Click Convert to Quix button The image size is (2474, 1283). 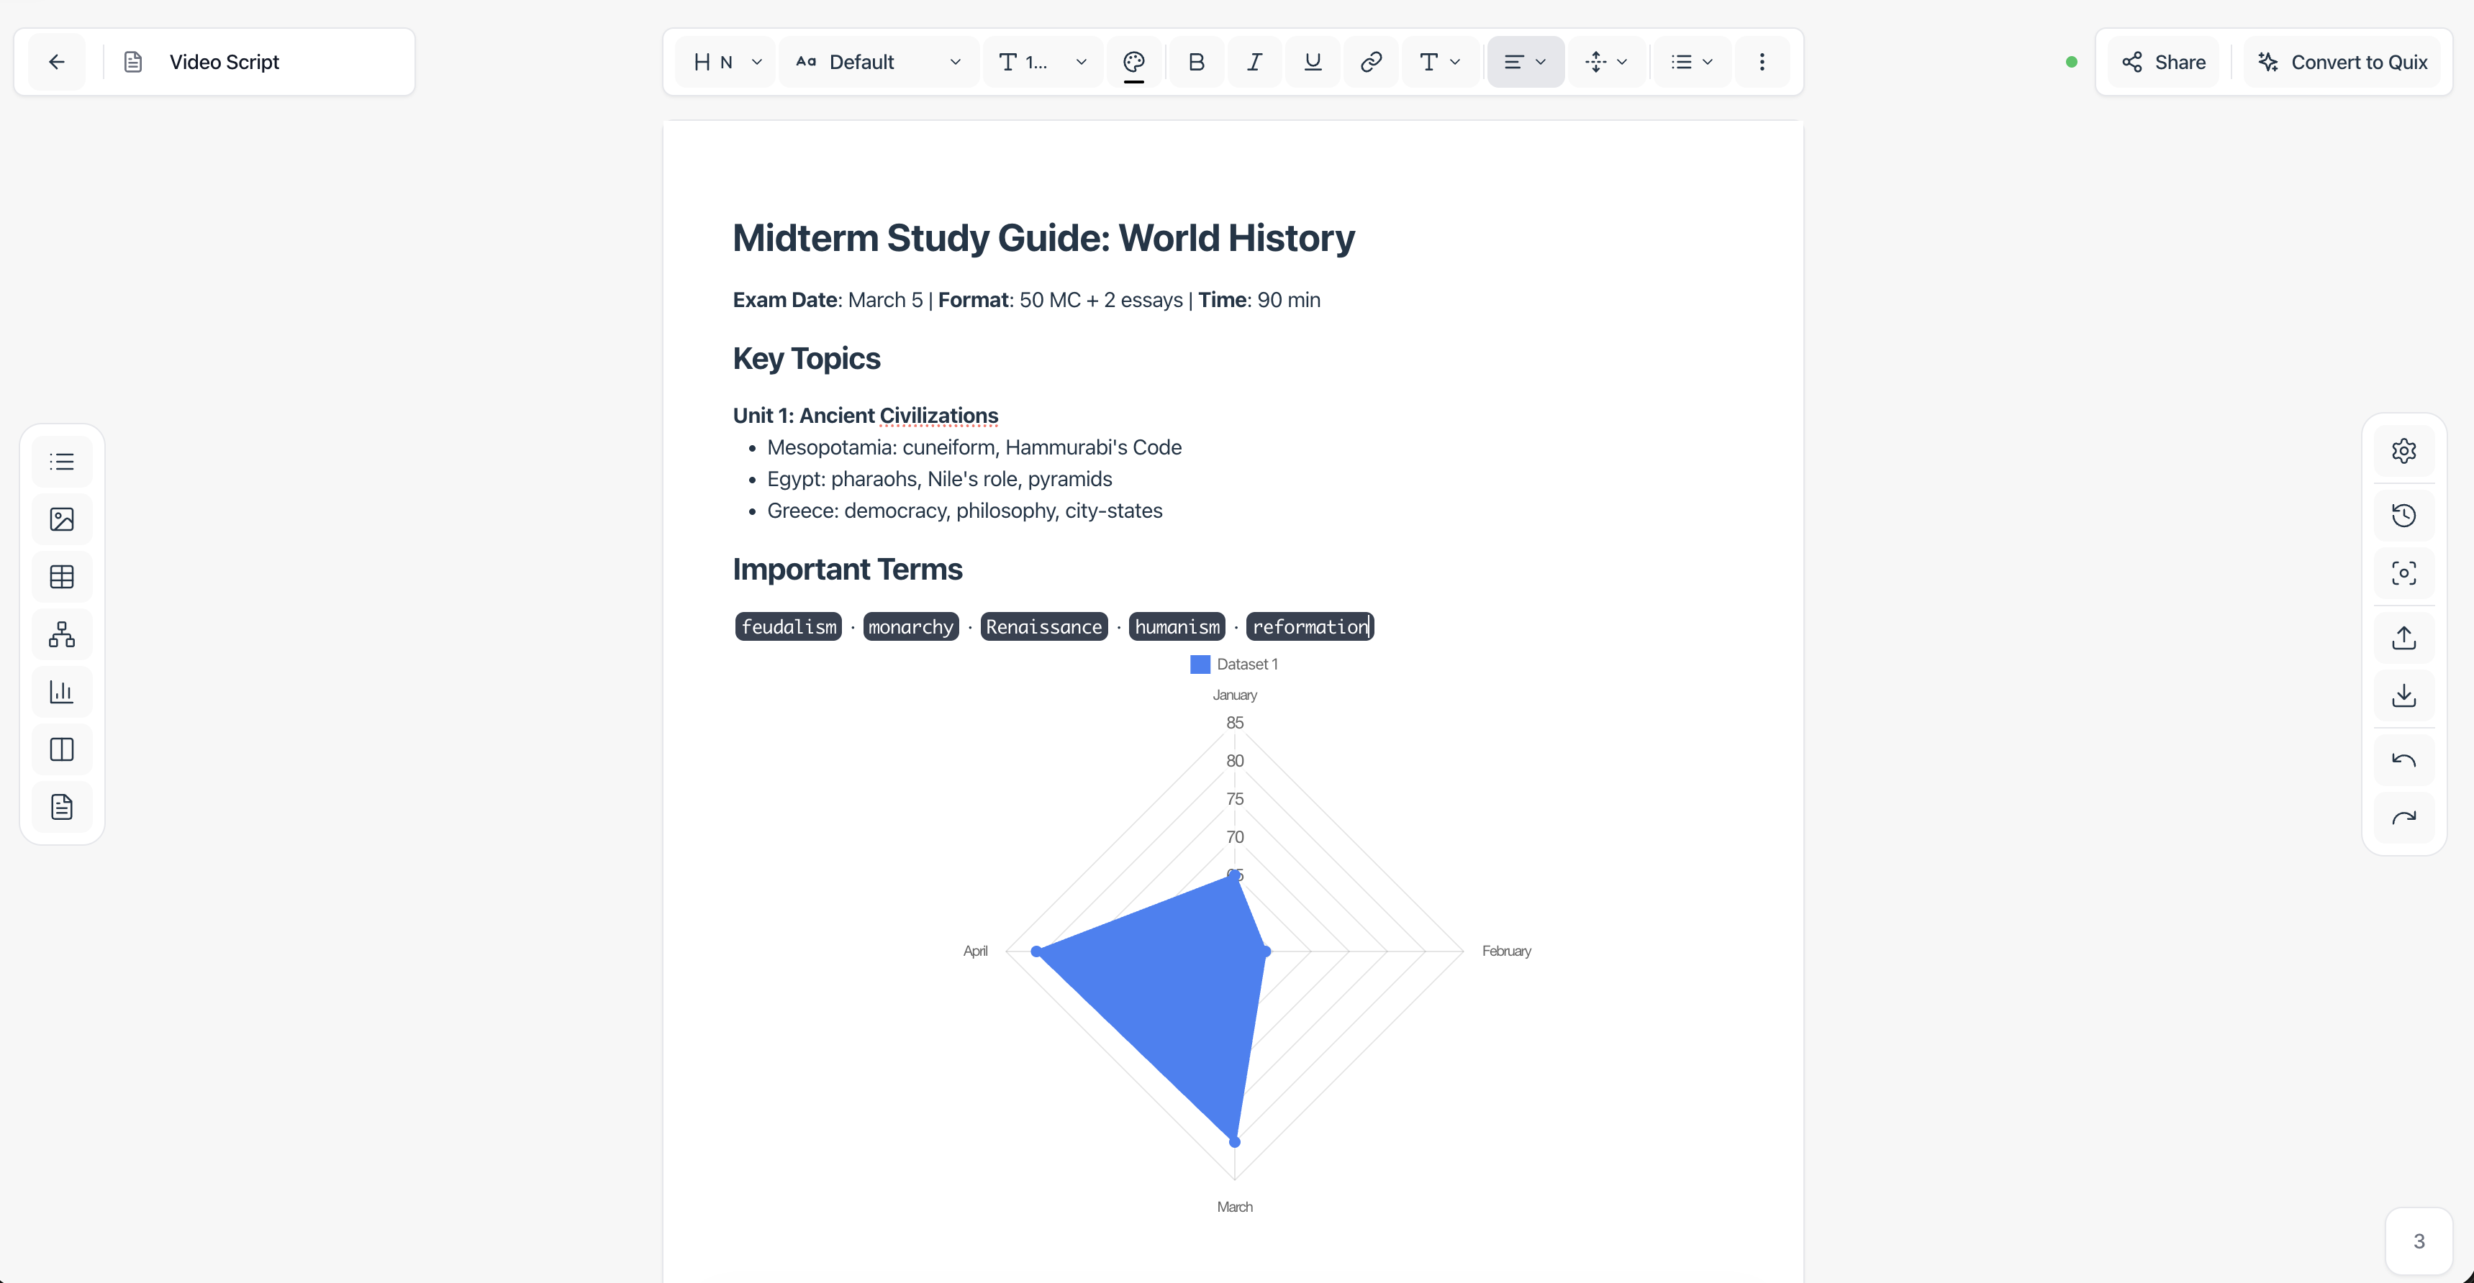(2342, 63)
